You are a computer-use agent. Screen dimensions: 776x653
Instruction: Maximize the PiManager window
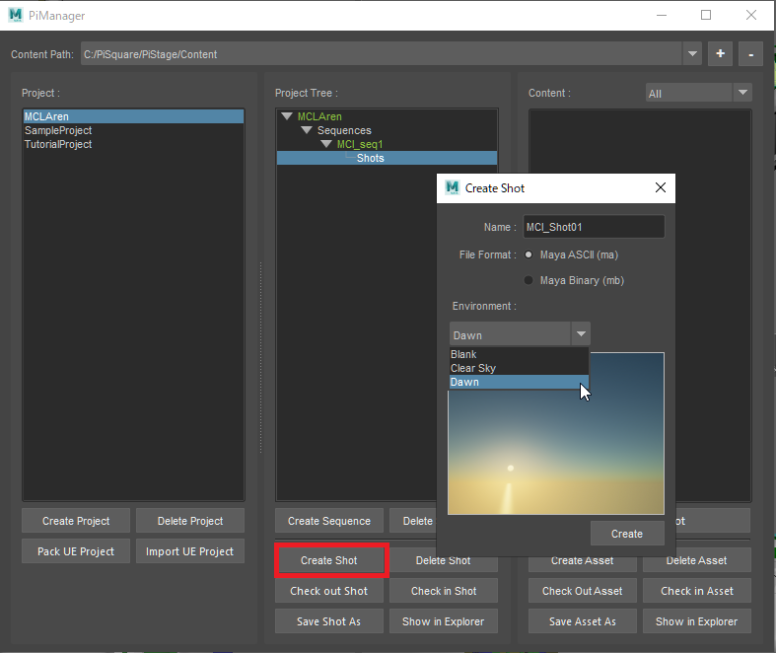(x=706, y=15)
